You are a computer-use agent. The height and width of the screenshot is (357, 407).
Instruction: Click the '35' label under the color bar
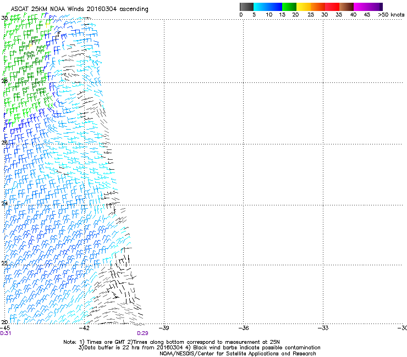[x=339, y=14]
